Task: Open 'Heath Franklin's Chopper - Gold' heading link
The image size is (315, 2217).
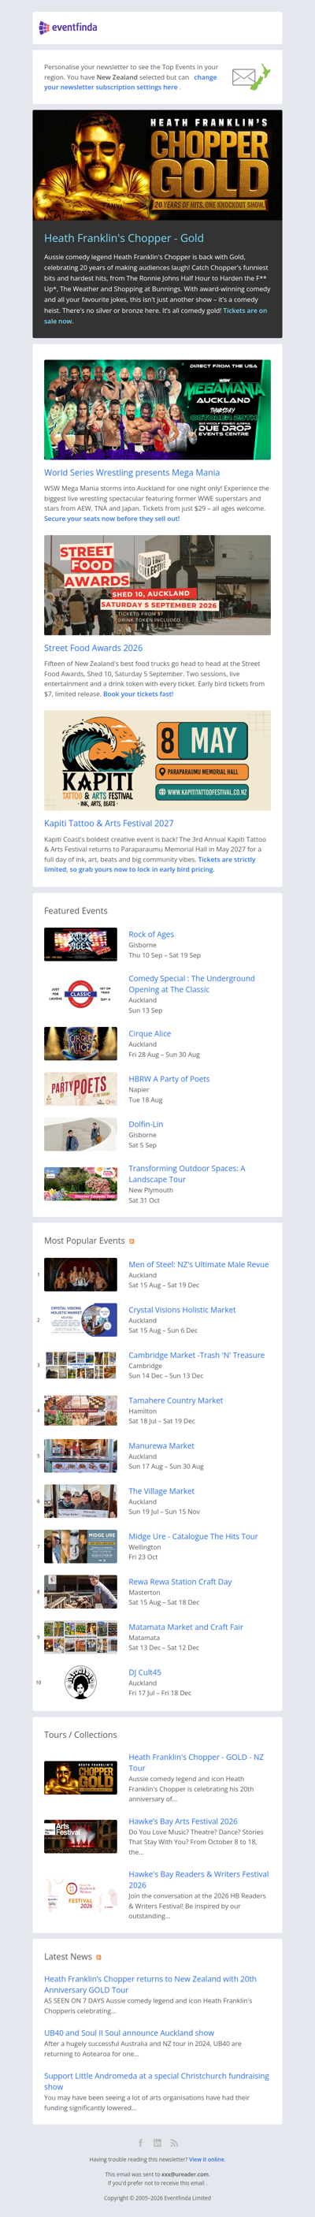Action: (124, 238)
